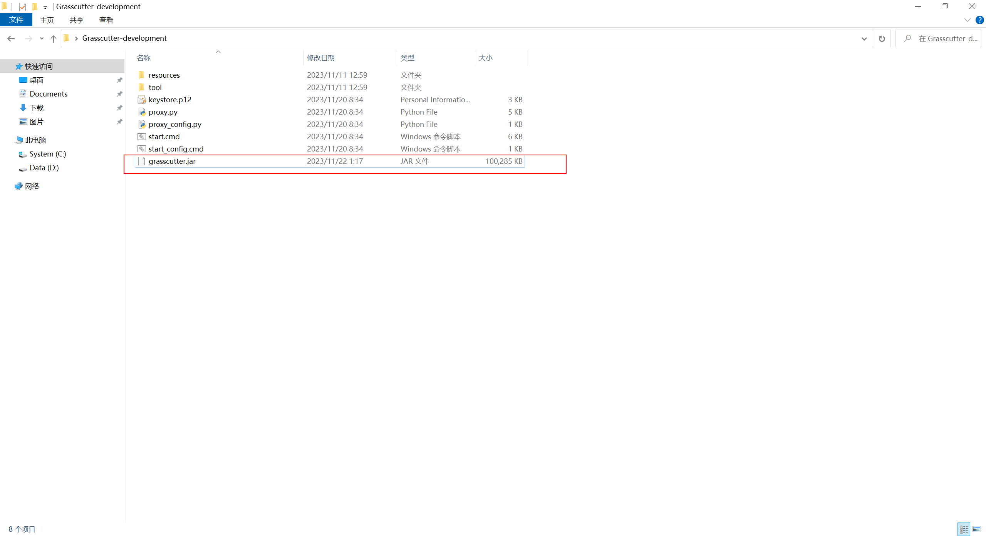This screenshot has height=536, width=986.
Task: Switch to large icons view in status bar
Action: click(977, 529)
